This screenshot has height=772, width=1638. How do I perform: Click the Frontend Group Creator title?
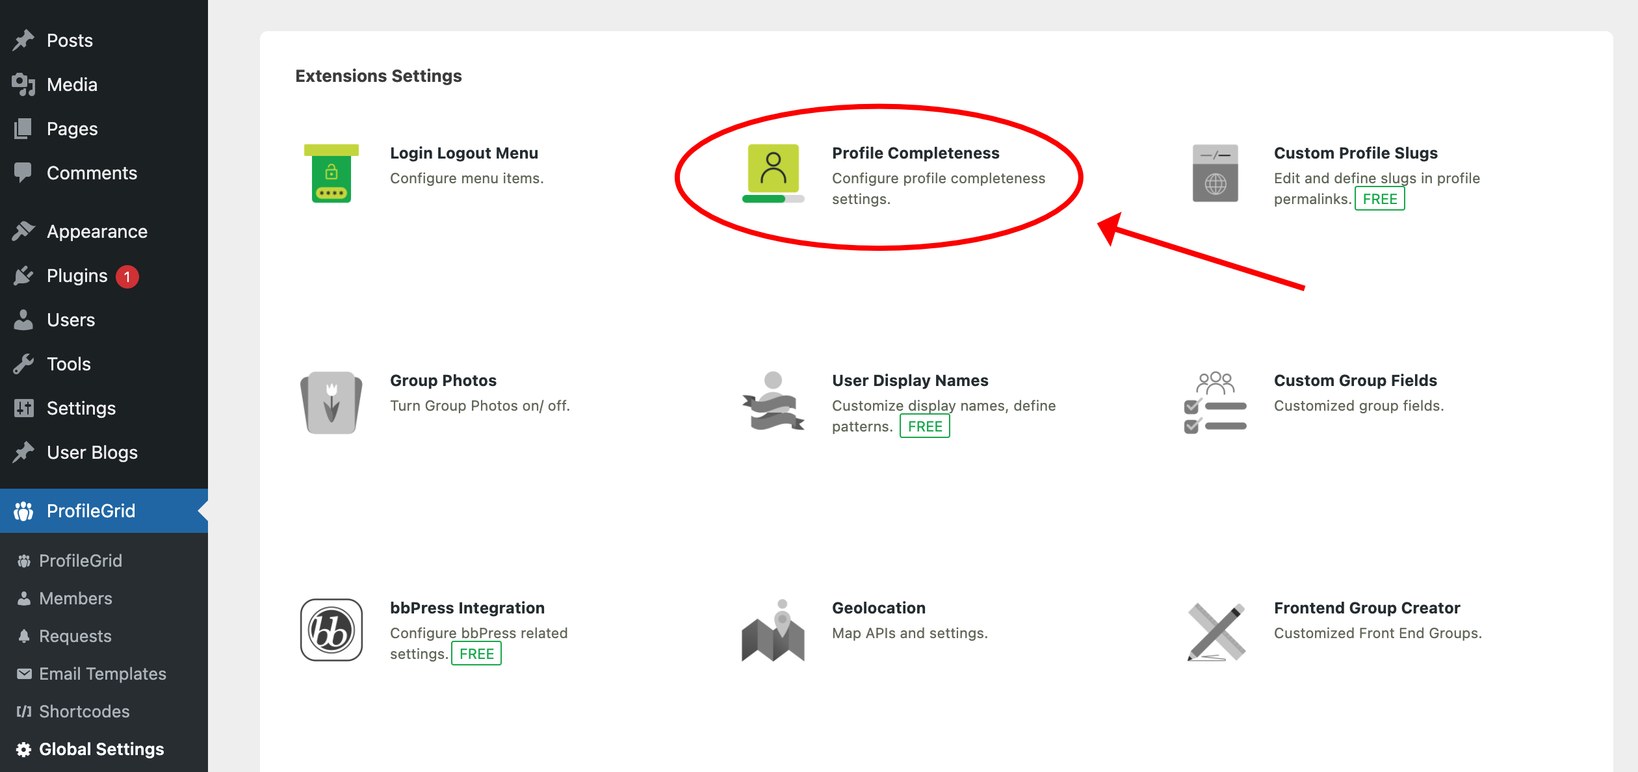1366,608
